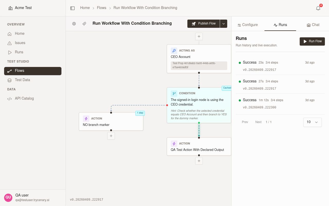This screenshot has width=329, height=206.
Task: Open API Catalog in the sidebar
Action: (x=33, y=99)
